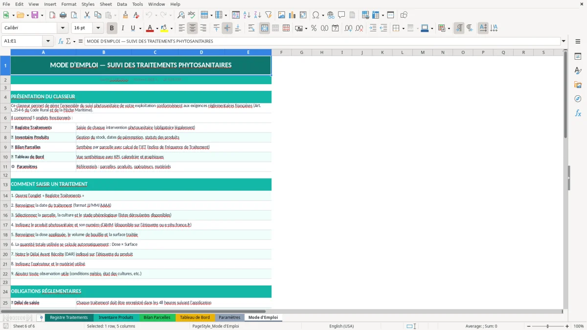Click the Spelling check icon

(192, 15)
